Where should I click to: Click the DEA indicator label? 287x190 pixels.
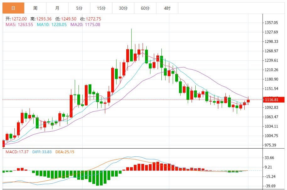(65, 152)
